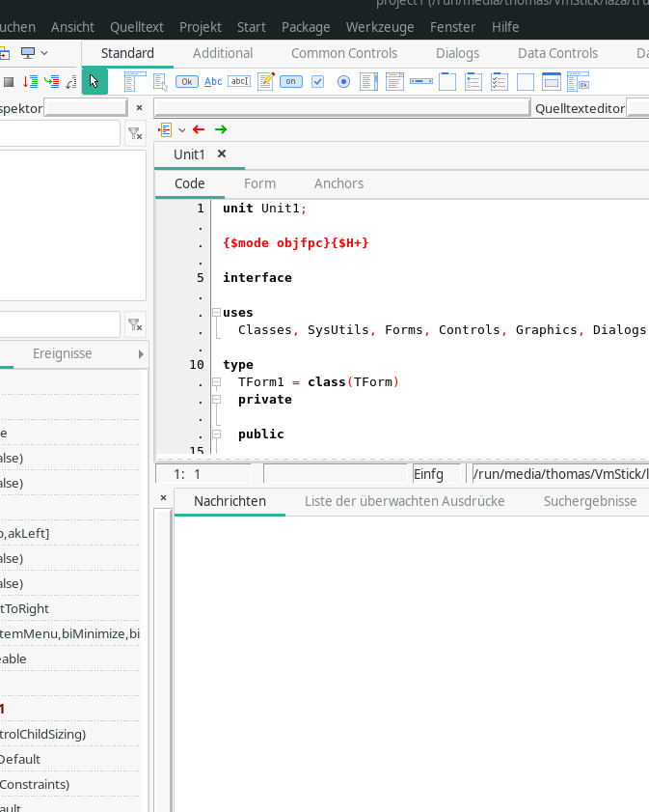Pick the TPopupMenu component icon
Image resolution: width=649 pixels, height=812 pixels.
[x=160, y=82]
